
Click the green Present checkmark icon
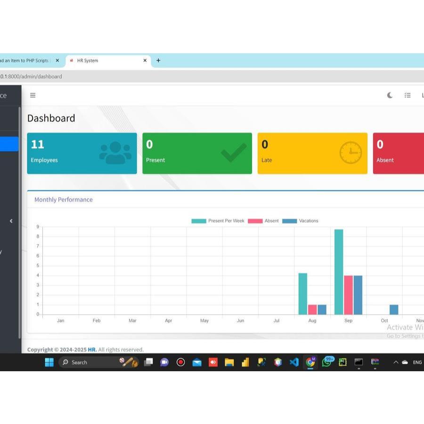(x=234, y=153)
